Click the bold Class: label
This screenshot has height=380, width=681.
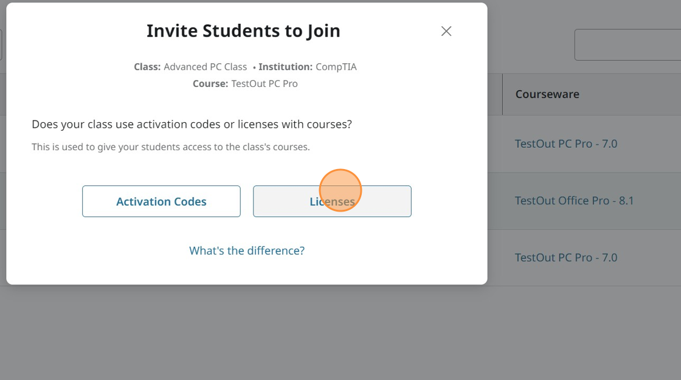pyautogui.click(x=147, y=67)
